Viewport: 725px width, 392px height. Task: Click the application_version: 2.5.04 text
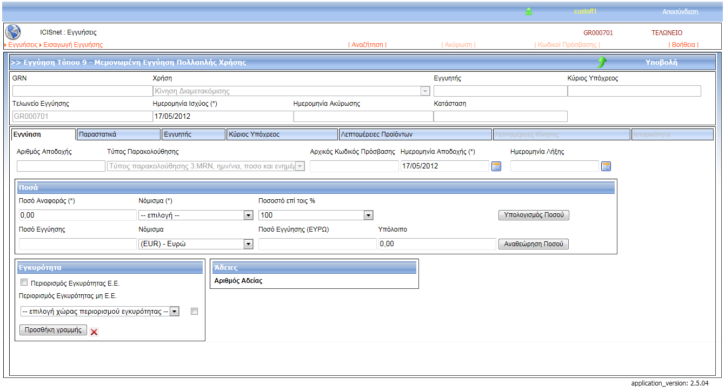click(670, 383)
